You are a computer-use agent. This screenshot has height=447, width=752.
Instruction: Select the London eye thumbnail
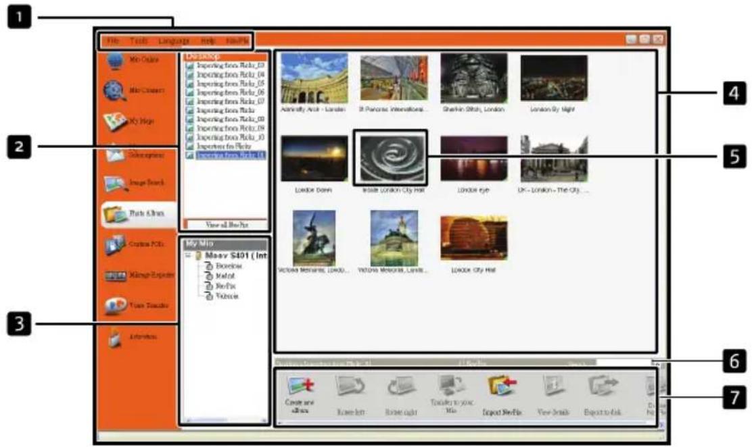point(474,159)
